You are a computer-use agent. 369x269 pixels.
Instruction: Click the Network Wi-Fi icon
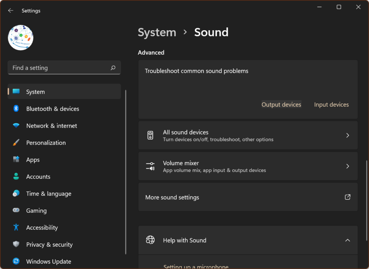tap(16, 125)
